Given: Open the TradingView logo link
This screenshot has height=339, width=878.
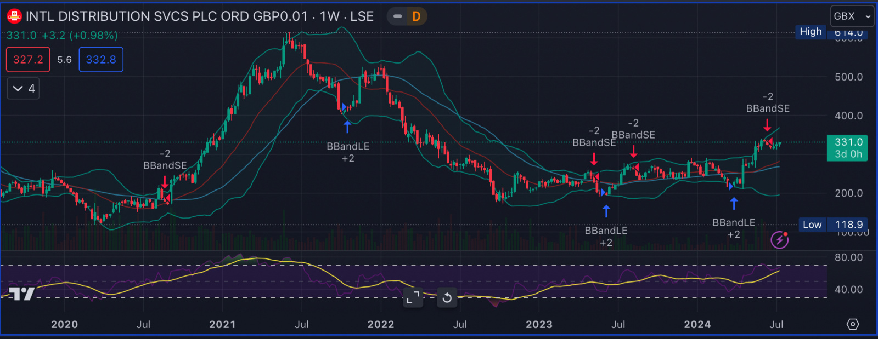Looking at the screenshot, I should tap(22, 294).
